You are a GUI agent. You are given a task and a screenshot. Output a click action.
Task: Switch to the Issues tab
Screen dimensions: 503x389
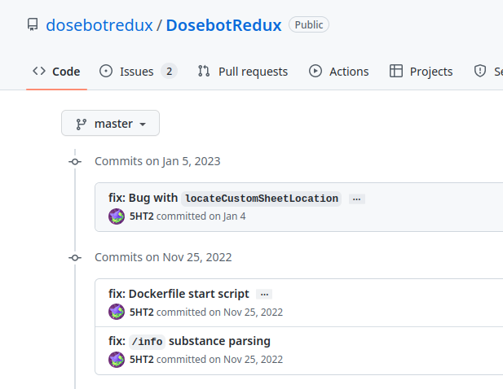point(136,72)
